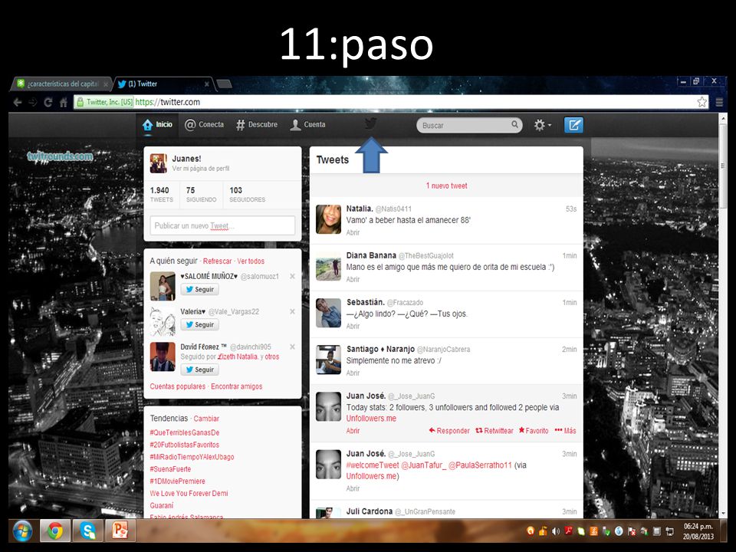The width and height of the screenshot is (736, 552).
Task: Dismiss the SALOMÉ MUÑOZ suggestion
Action: point(292,277)
